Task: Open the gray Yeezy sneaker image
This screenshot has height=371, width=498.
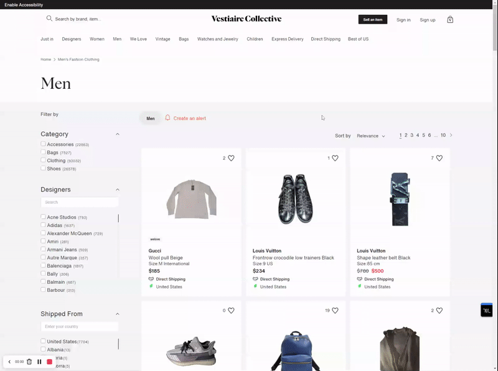Action: point(191,351)
